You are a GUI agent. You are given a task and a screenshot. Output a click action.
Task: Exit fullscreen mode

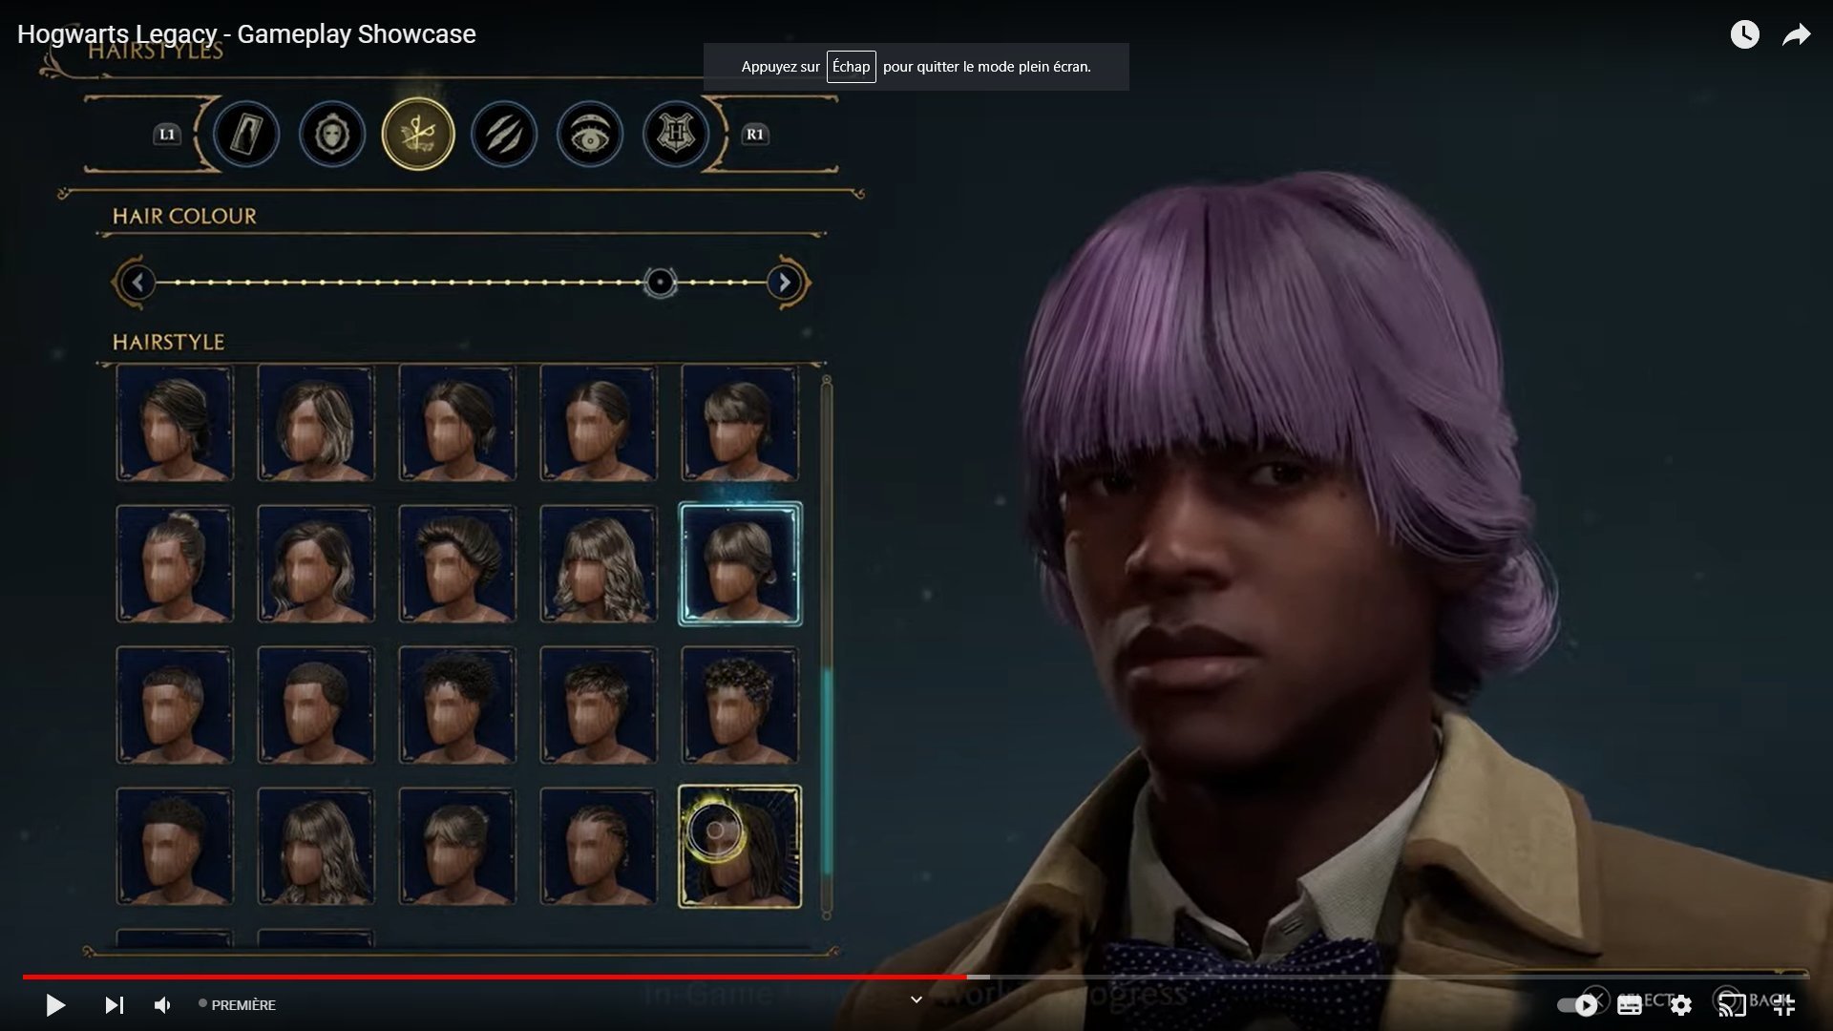(x=1783, y=1004)
